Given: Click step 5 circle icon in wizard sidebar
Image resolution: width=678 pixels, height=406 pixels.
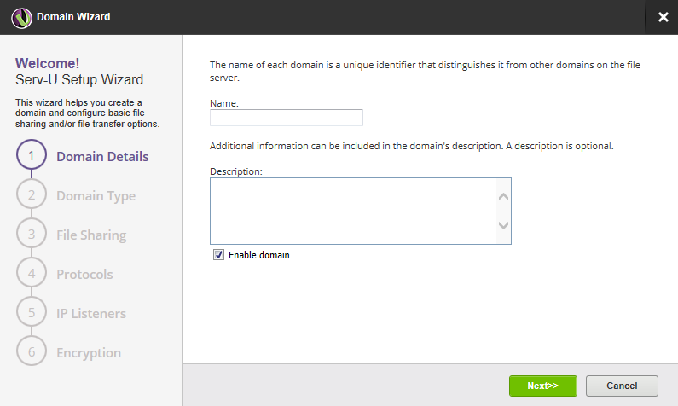Looking at the screenshot, I should pos(32,313).
